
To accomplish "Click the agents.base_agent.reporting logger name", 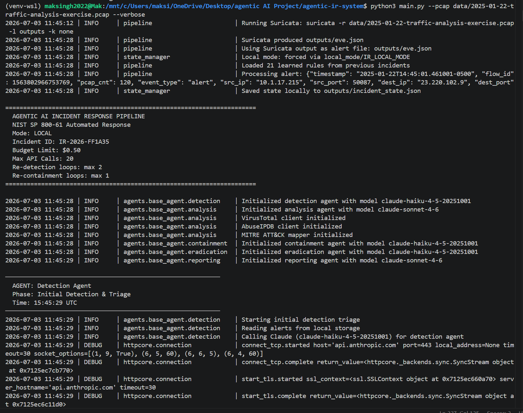I will 172,260.
